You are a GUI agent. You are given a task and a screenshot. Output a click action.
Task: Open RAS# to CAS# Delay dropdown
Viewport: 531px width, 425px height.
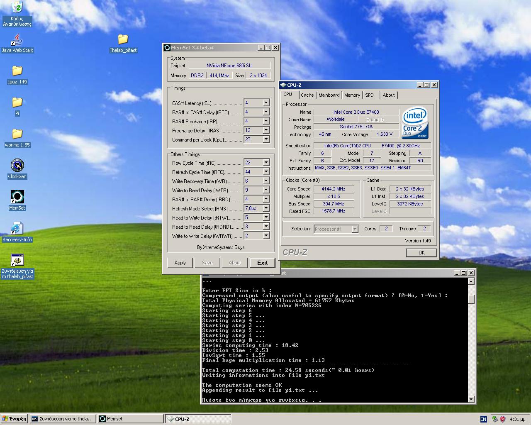(266, 112)
